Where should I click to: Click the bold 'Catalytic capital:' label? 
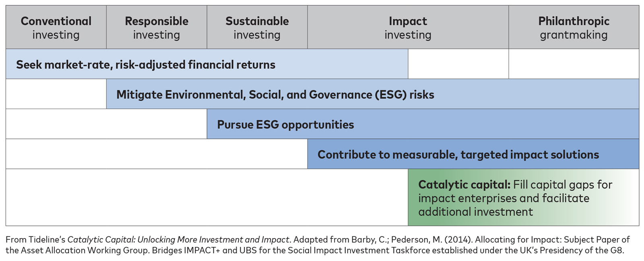point(464,185)
